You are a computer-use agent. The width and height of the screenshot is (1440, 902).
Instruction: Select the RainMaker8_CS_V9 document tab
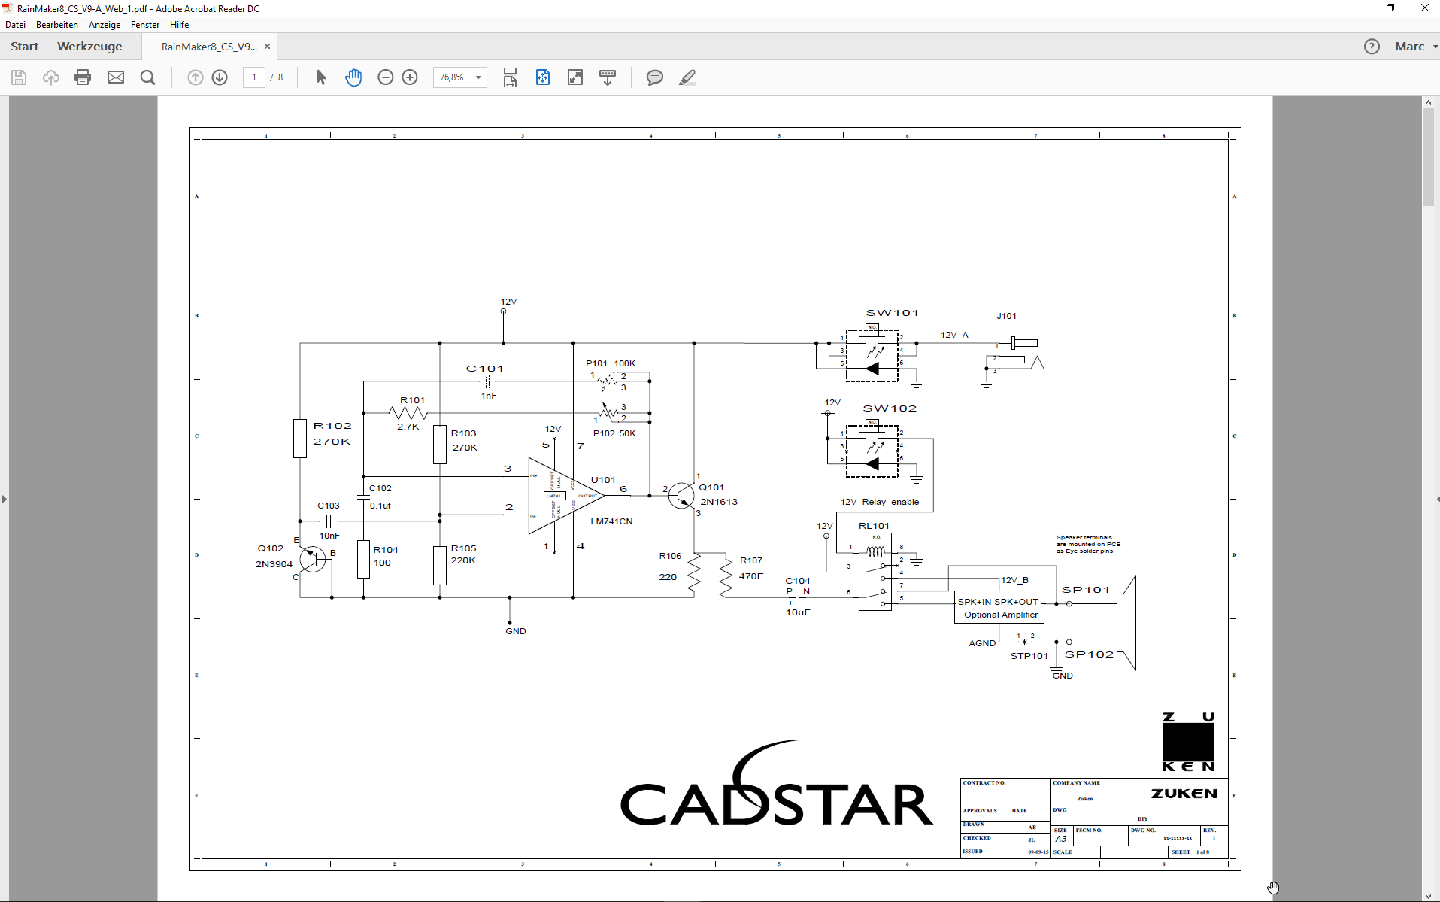(x=209, y=47)
